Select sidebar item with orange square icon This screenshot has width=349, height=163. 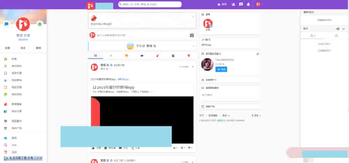(23, 87)
